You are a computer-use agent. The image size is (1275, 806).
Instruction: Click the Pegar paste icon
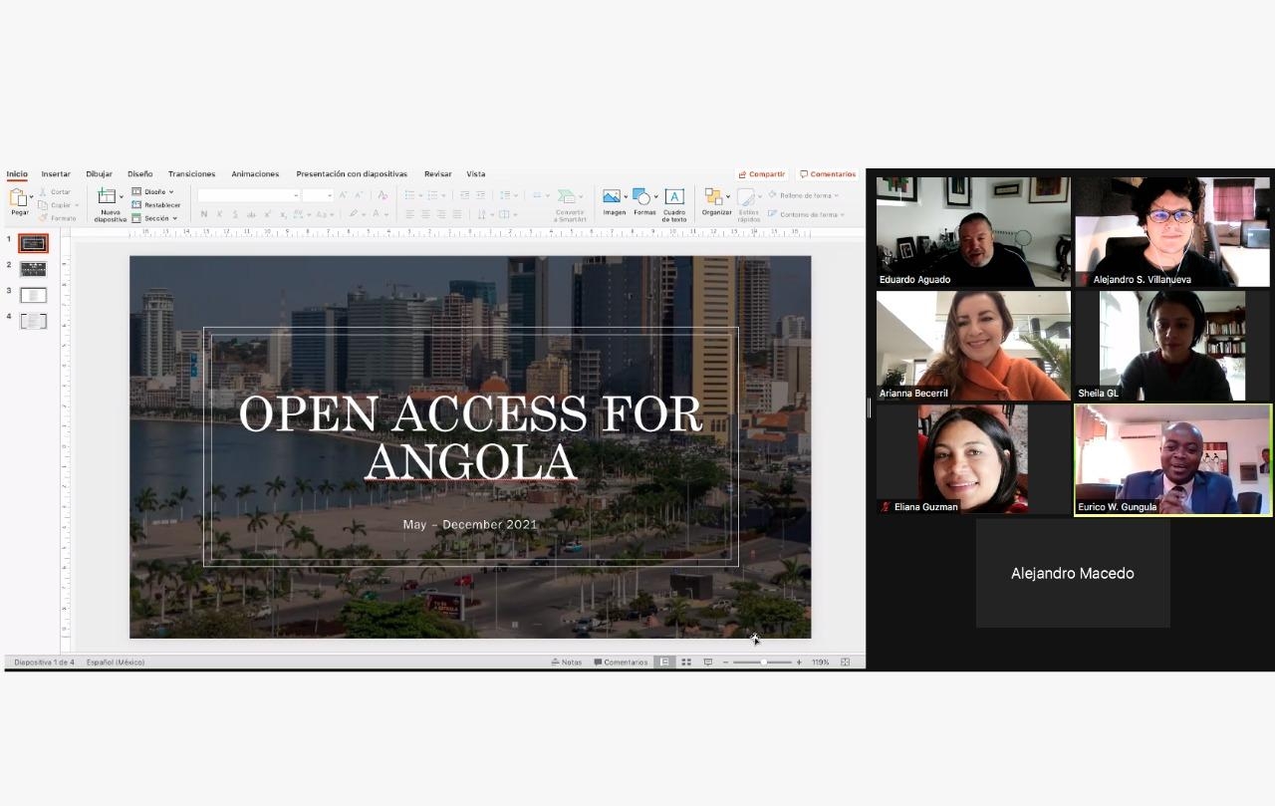point(19,197)
